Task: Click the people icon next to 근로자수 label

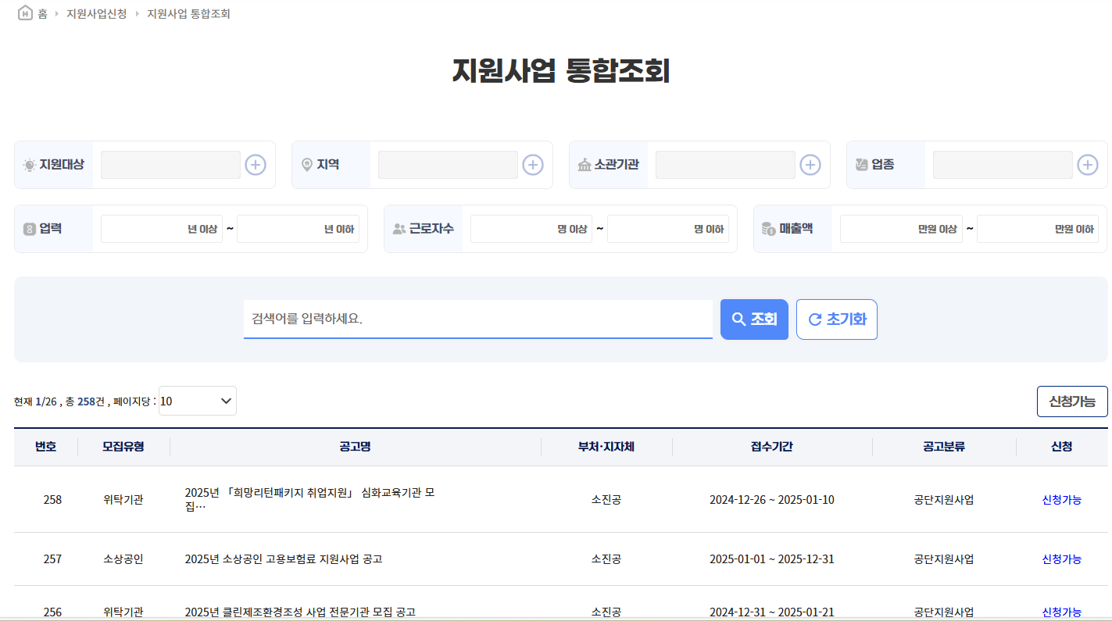Action: click(399, 228)
